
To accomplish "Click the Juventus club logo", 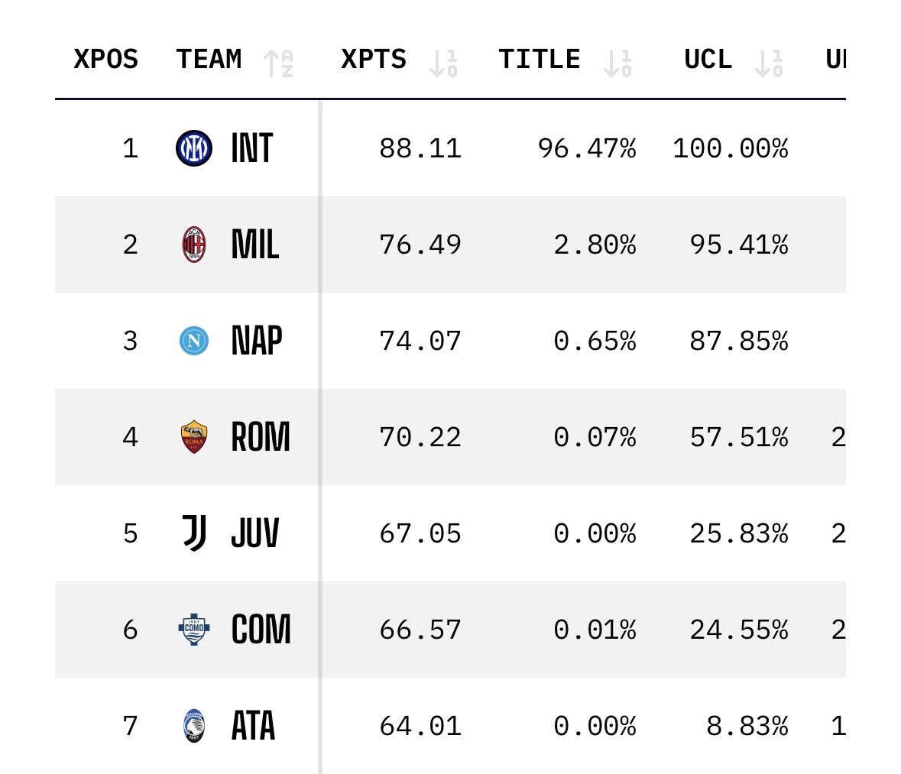I will [x=194, y=533].
